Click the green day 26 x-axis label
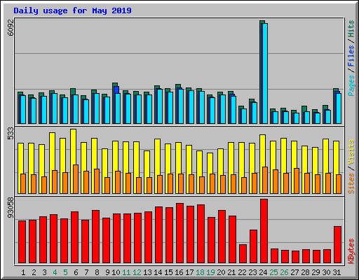Image resolution: width=359 pixels, height=280 pixels. point(284,272)
